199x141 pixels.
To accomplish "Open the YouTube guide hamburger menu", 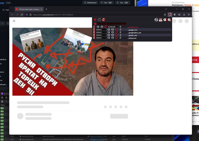I will [14, 21].
